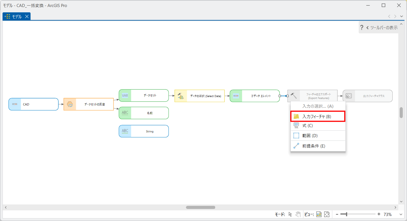Click the zoom out minus button

point(337,214)
